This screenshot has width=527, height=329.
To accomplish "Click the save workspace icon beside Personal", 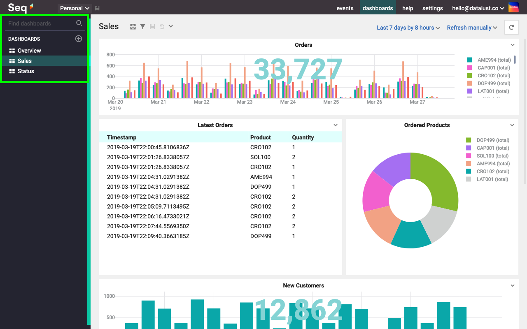I will click(x=97, y=8).
